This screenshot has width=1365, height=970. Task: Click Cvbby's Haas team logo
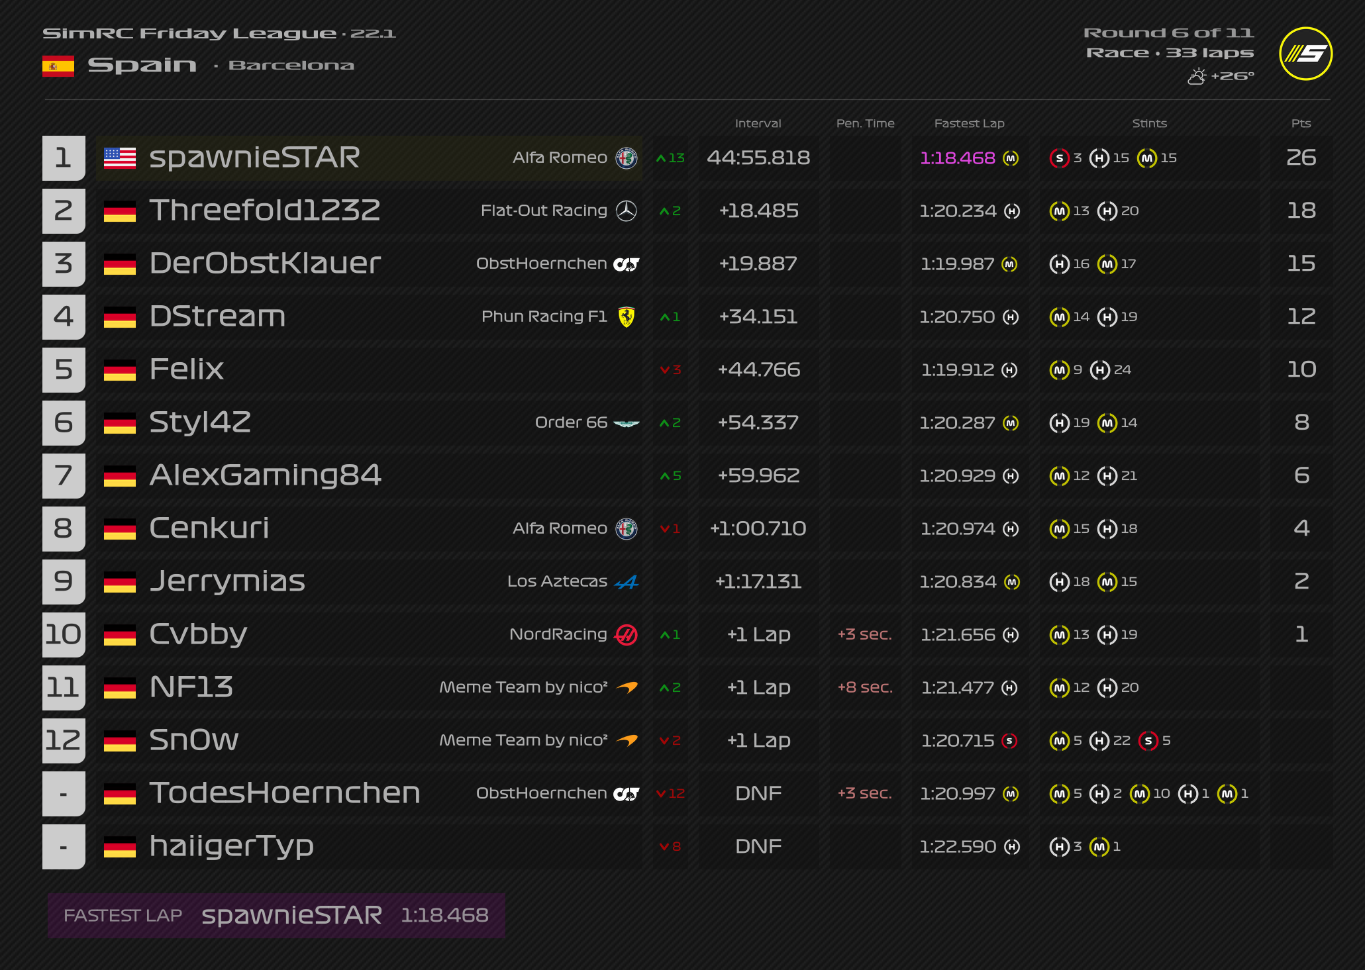(626, 634)
